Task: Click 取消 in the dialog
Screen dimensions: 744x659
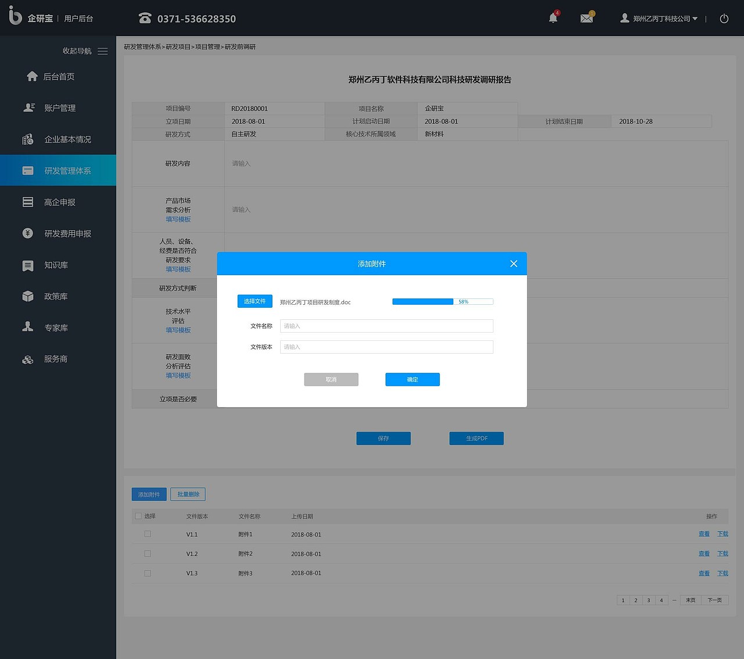Action: click(x=331, y=379)
